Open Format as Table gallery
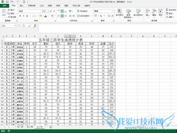This screenshot has width=177, height=133. (x=129, y=13)
